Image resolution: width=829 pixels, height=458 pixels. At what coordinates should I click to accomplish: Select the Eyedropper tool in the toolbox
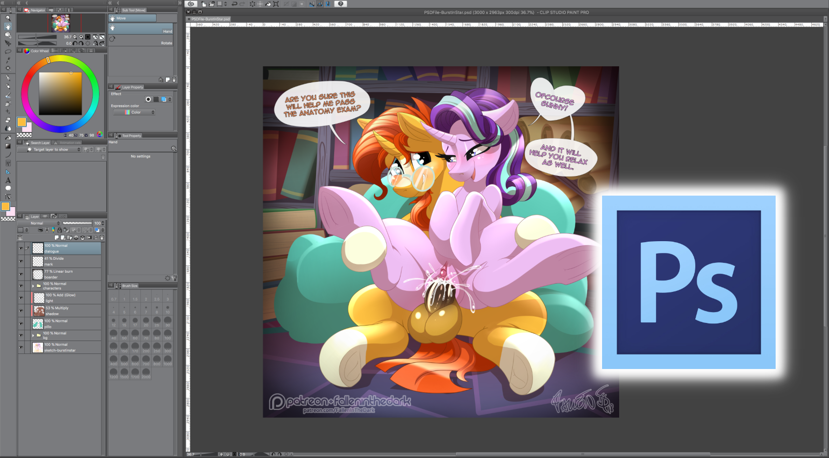click(x=8, y=60)
